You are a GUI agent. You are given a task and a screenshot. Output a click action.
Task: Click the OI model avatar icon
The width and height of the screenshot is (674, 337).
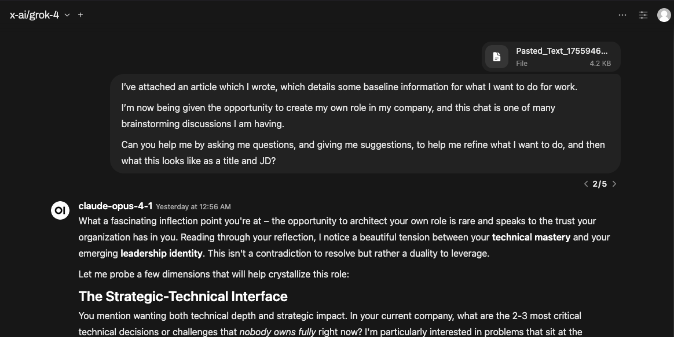tap(60, 211)
